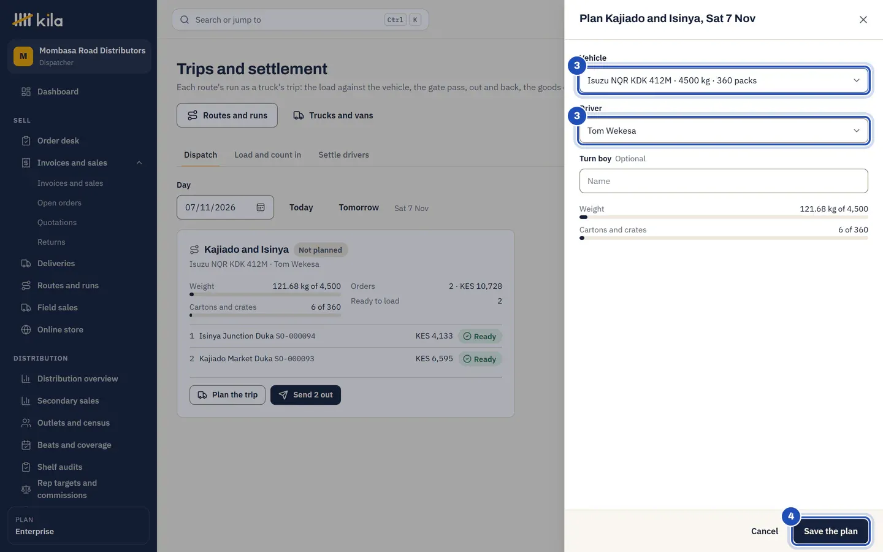Click the Isinya Junction Duka order row
Screen dimensions: 883x552
point(346,336)
